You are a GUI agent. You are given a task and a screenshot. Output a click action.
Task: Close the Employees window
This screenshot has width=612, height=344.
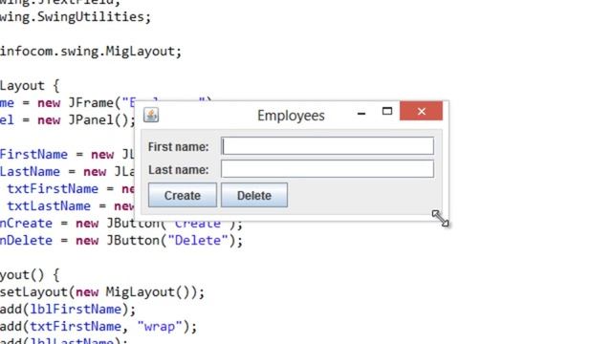[x=421, y=111]
